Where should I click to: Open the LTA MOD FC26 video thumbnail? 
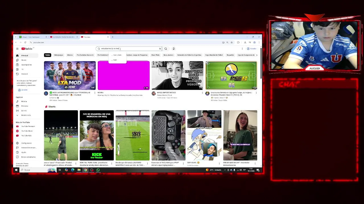[x=70, y=75]
